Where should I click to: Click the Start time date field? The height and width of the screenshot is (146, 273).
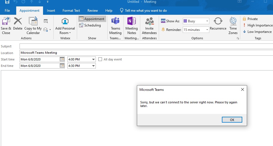40,59
